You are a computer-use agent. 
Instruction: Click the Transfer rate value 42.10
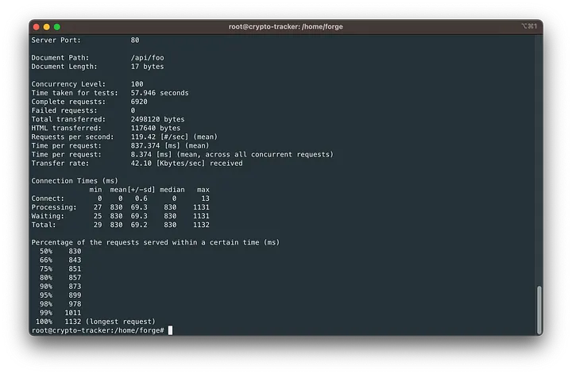[x=141, y=164]
